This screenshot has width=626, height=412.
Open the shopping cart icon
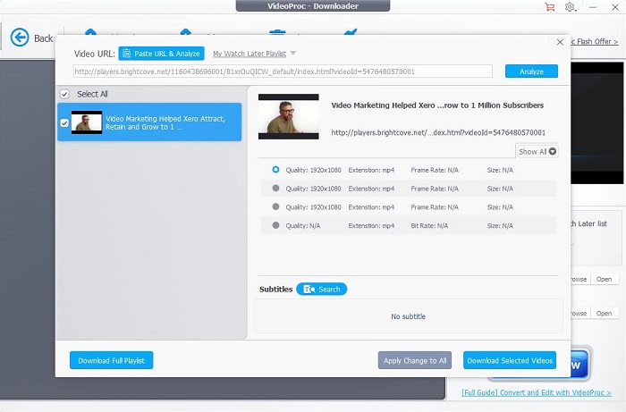point(550,7)
